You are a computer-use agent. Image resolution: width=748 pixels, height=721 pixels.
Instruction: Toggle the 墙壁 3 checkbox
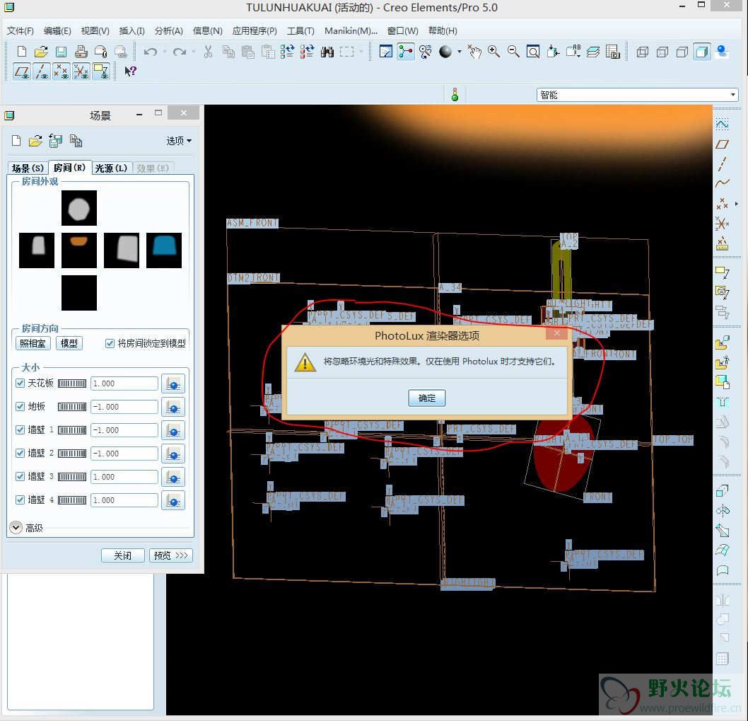click(x=20, y=476)
